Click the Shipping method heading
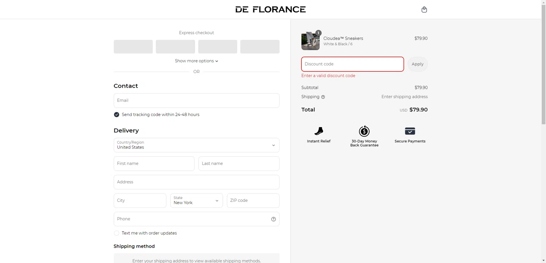The height and width of the screenshot is (263, 546). [134, 246]
